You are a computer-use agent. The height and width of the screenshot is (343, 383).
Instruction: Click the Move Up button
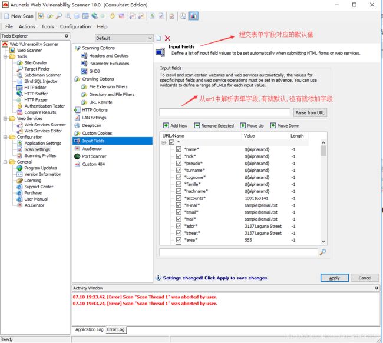[x=252, y=126]
